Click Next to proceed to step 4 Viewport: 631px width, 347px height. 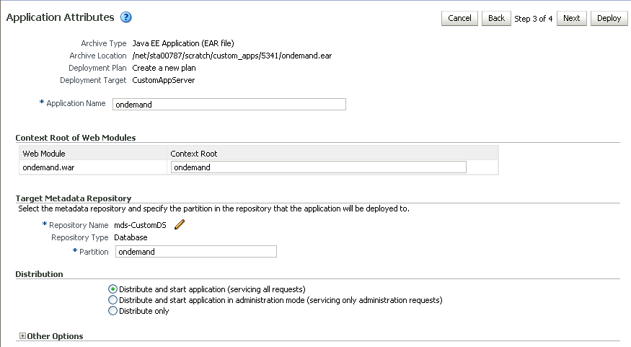pos(571,18)
